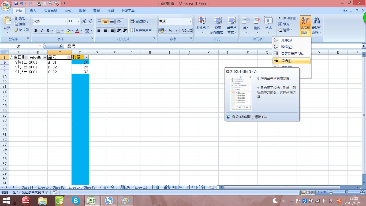Image resolution: width=366 pixels, height=206 pixels.
Task: Select 自定义排序(U)... menu entry
Action: 293,54
